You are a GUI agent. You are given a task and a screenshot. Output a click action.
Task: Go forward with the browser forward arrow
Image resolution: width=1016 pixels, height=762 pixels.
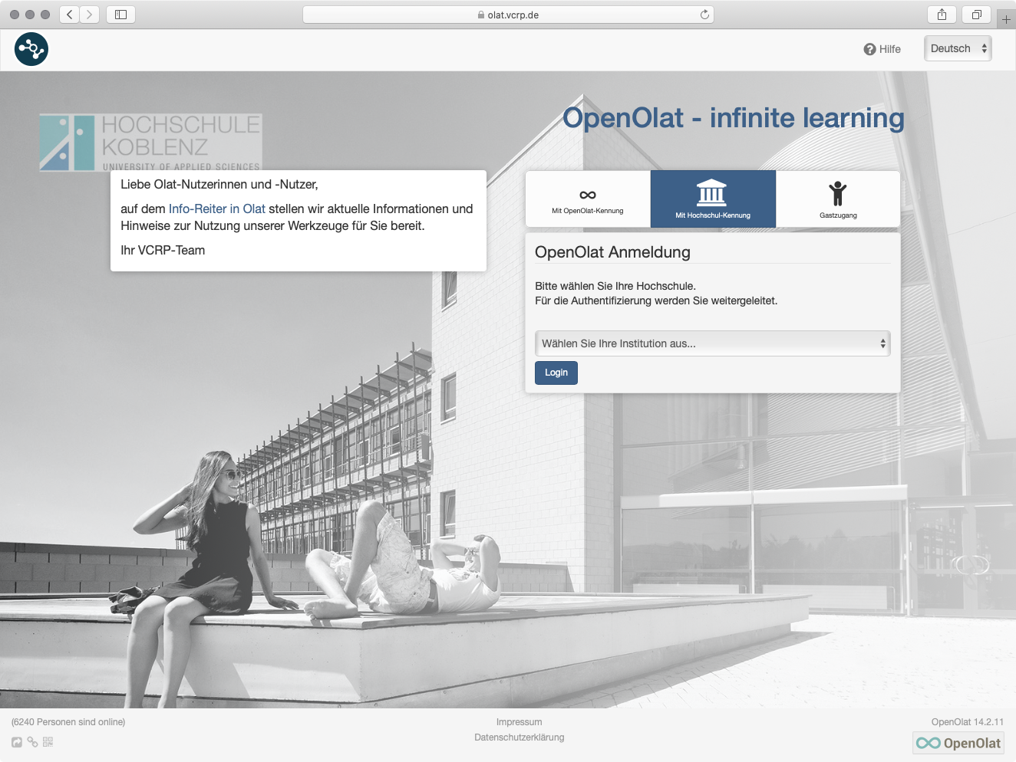pos(90,15)
